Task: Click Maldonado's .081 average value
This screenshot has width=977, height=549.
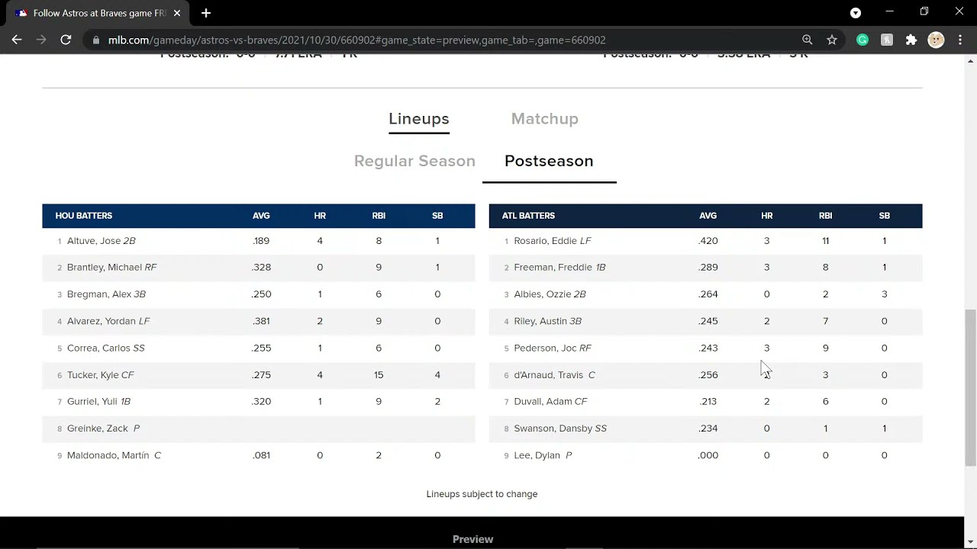Action: tap(261, 455)
